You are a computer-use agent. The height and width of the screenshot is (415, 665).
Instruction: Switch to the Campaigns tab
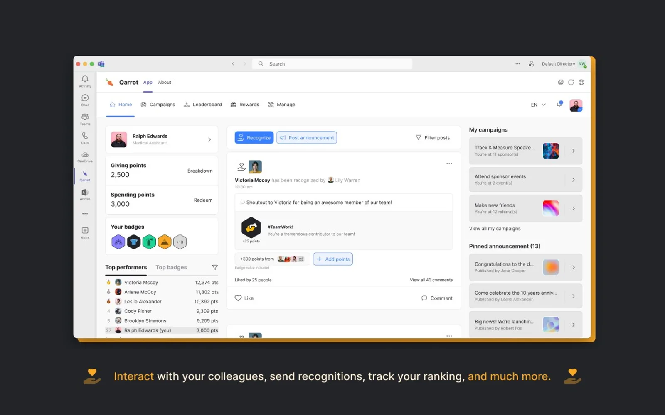click(x=158, y=105)
